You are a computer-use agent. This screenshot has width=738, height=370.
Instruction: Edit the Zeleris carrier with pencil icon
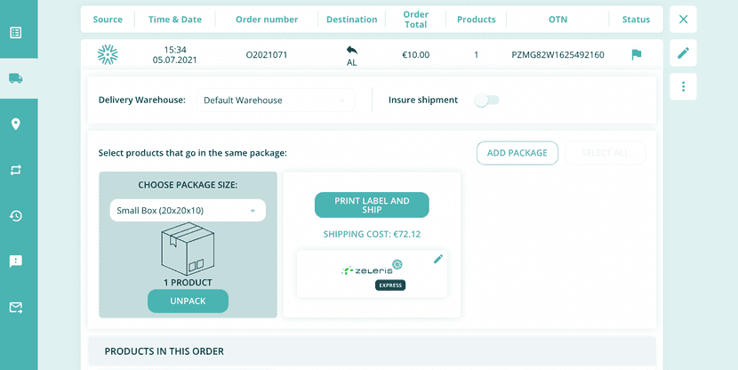pyautogui.click(x=437, y=260)
